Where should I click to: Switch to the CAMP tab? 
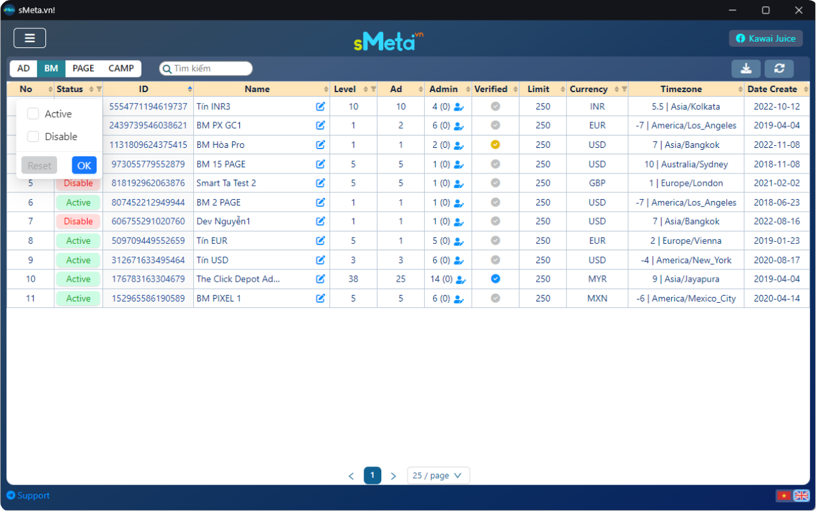coord(121,68)
